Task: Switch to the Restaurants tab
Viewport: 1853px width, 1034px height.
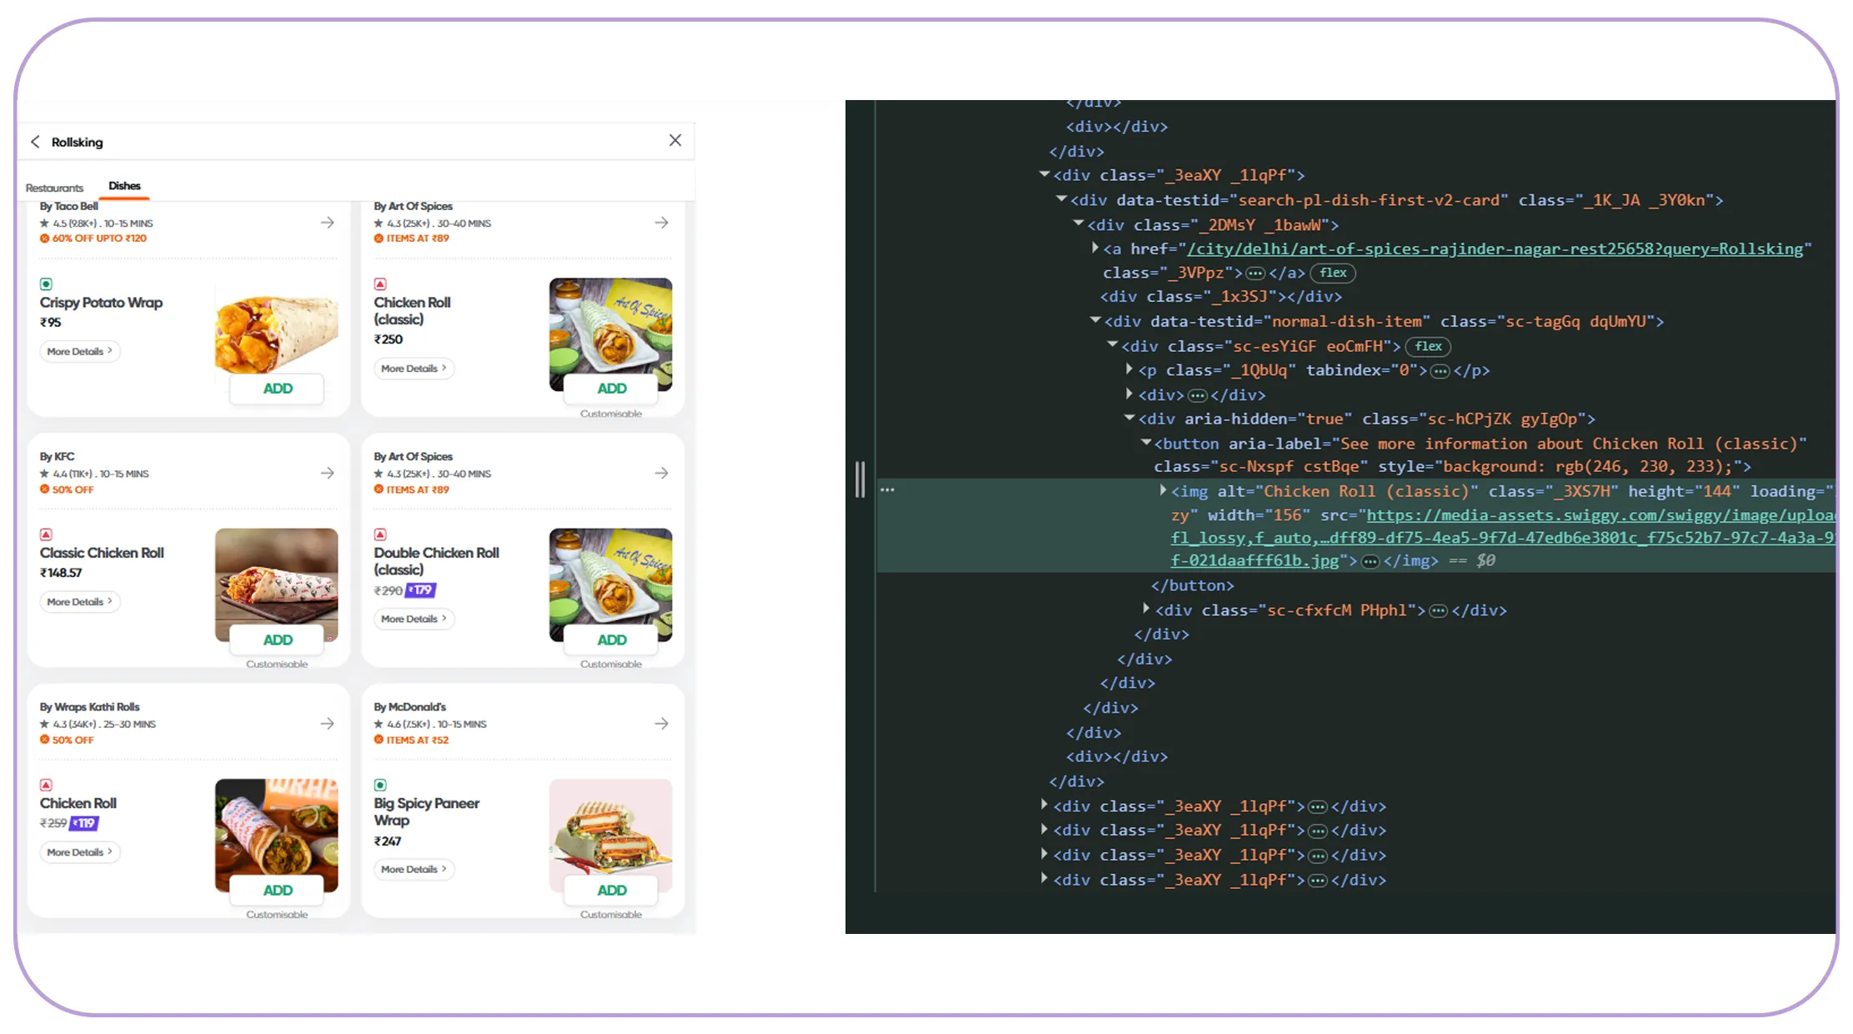Action: tap(54, 188)
